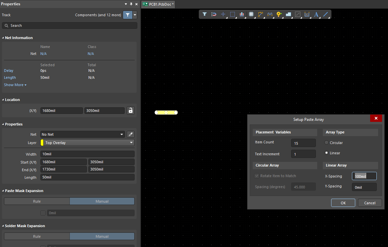
Task: Activate the interactive routing tool
Action: (x=260, y=14)
